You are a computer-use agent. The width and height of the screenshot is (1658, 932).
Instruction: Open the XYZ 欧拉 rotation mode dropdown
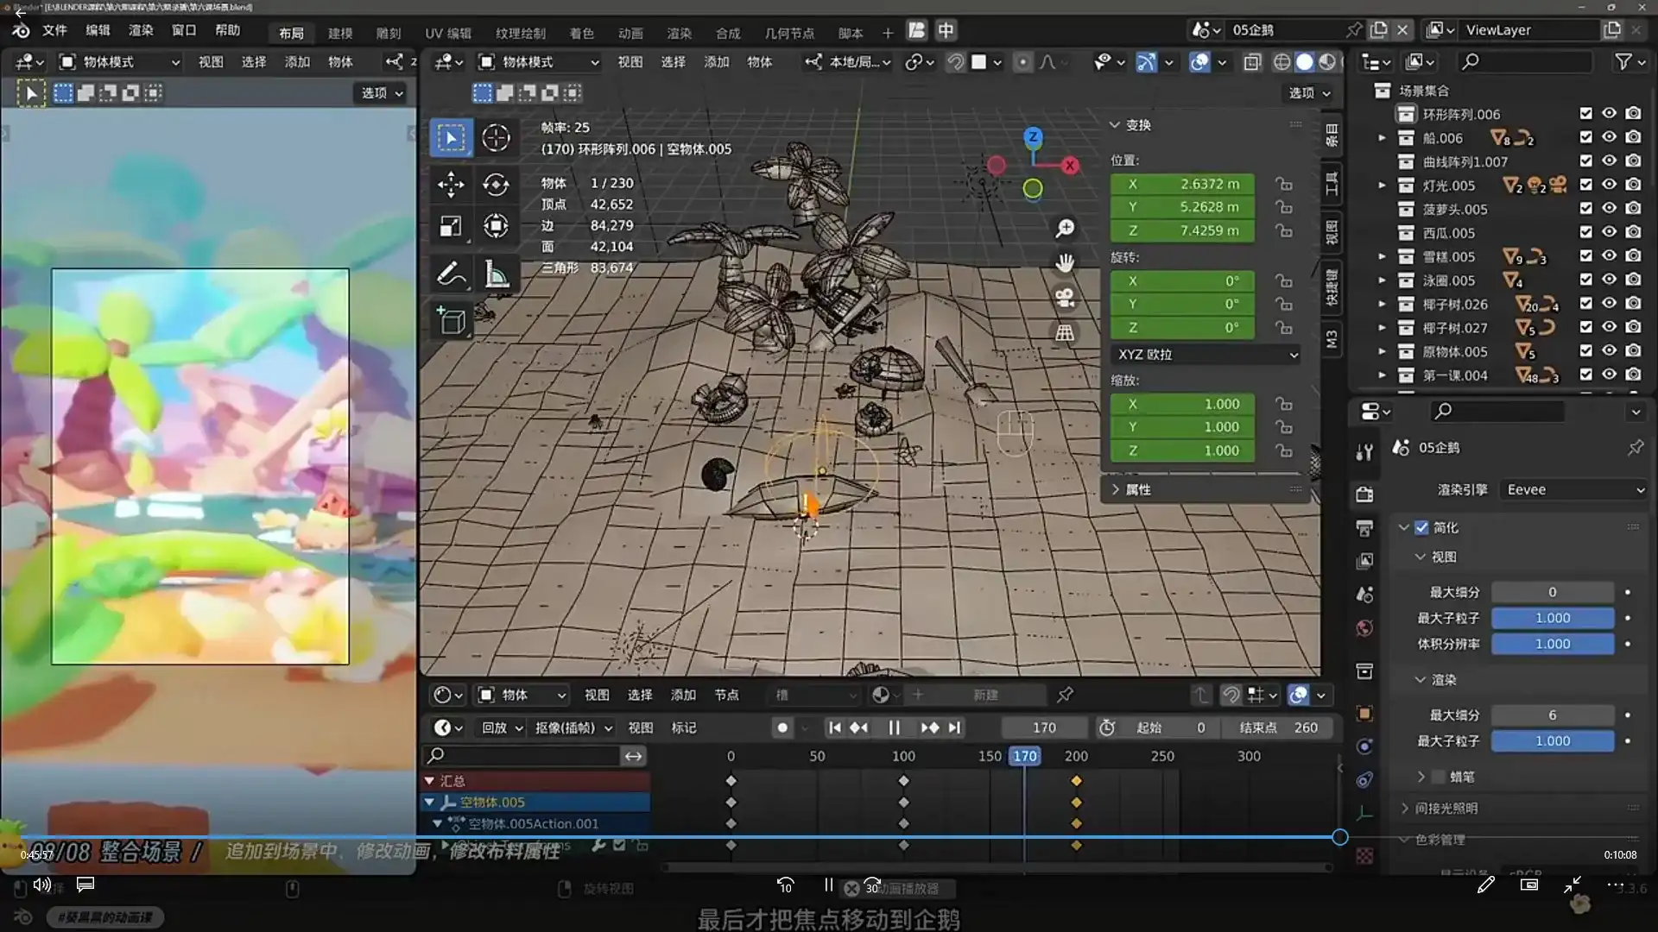(x=1206, y=354)
